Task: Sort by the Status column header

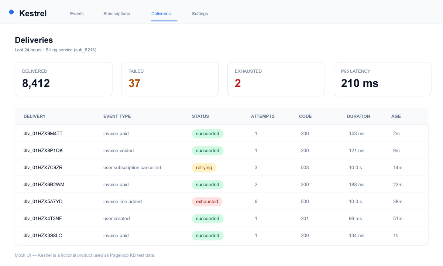Action: [200, 116]
